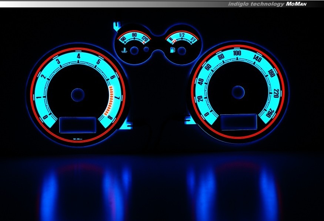Click the 260 mark on the speedometer
The width and height of the screenshot is (324, 221).
coord(271,112)
